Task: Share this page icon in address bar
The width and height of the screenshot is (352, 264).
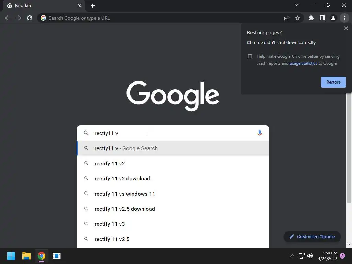Action: pos(287,18)
